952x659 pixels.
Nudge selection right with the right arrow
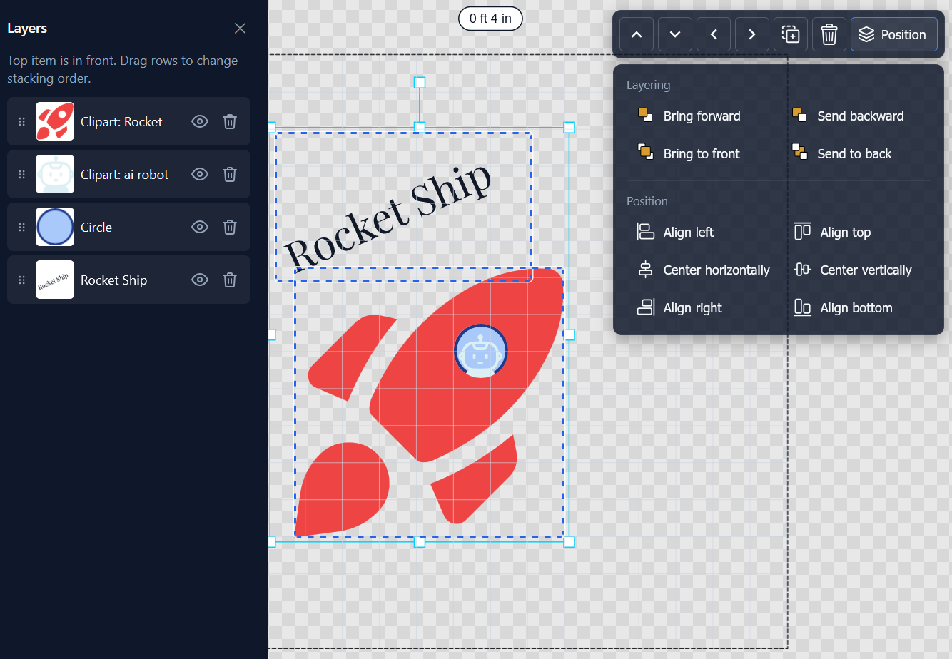(x=752, y=34)
